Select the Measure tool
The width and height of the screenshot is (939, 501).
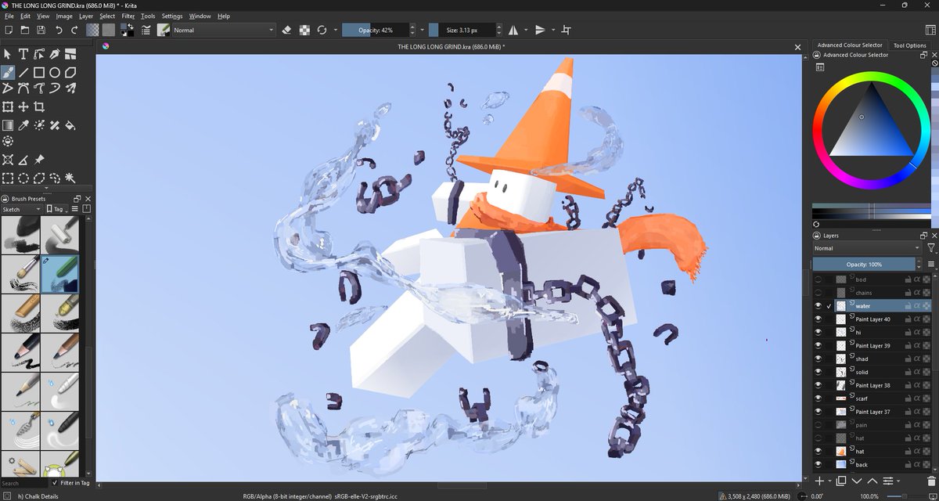(23, 160)
